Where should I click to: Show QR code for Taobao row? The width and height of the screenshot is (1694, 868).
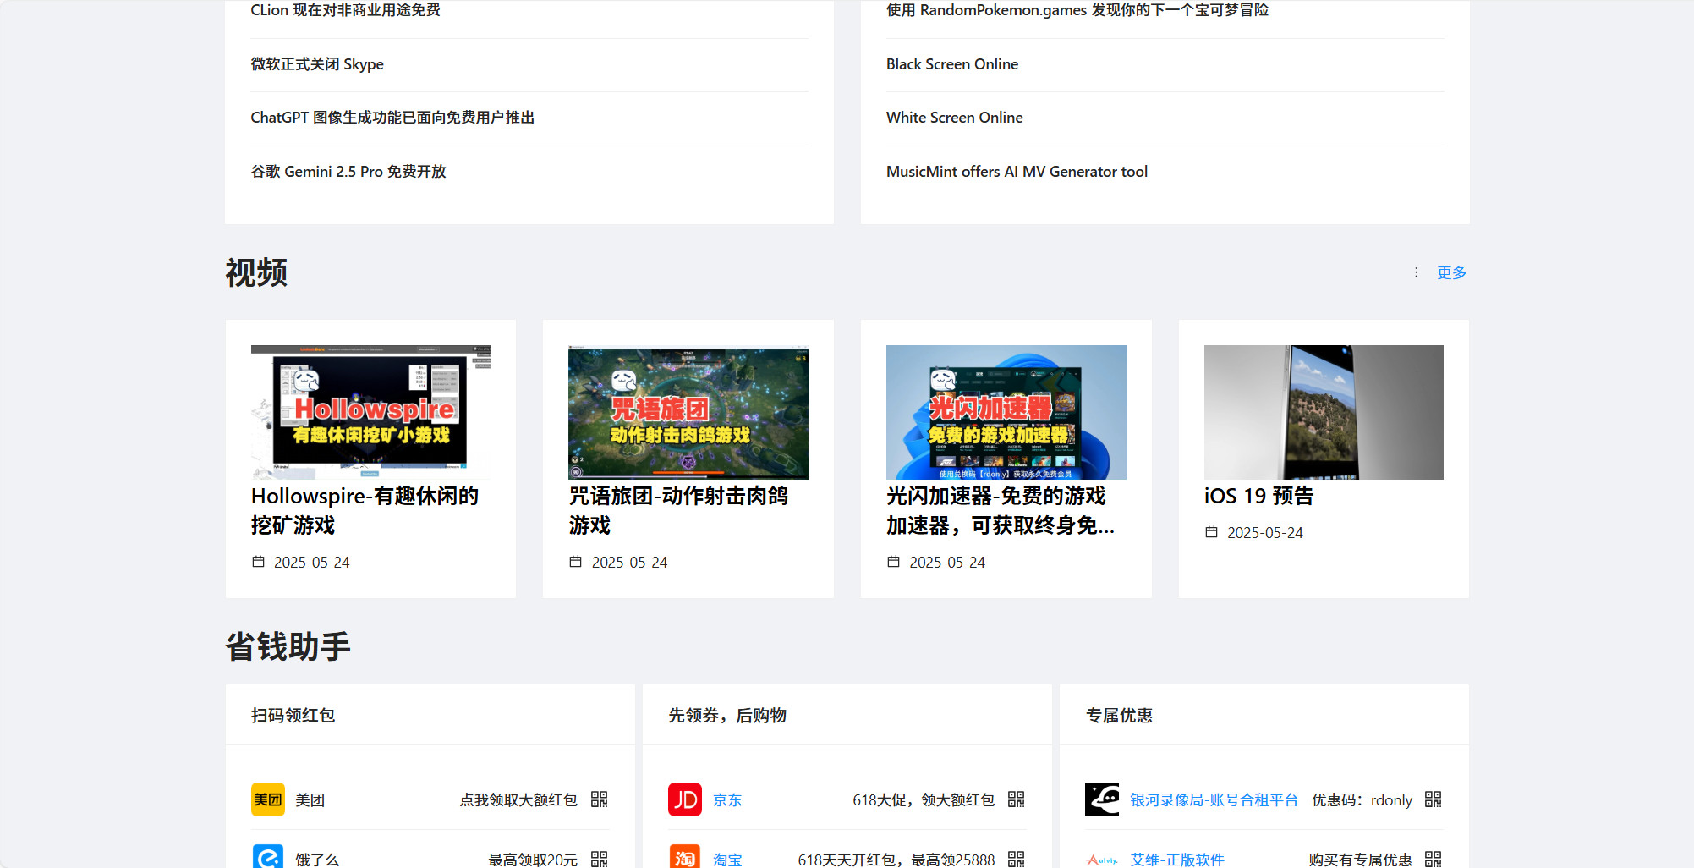[1017, 859]
